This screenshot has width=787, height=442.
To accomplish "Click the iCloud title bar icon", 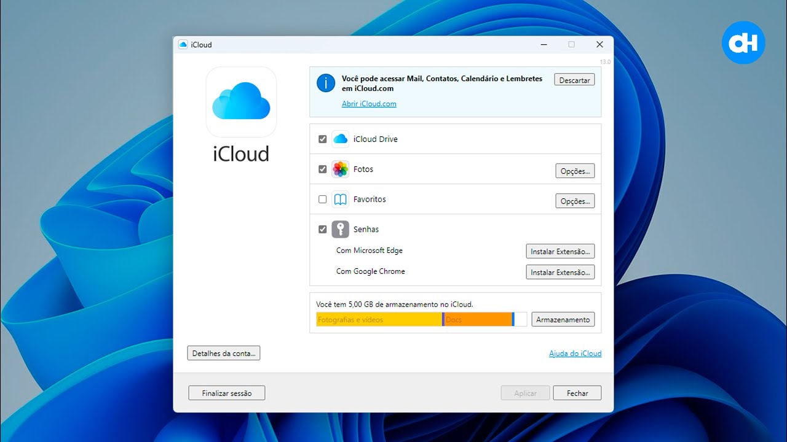I will tap(183, 45).
